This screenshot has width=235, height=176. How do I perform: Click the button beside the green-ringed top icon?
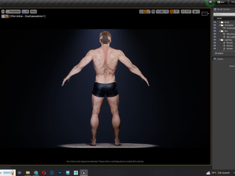tap(222, 2)
